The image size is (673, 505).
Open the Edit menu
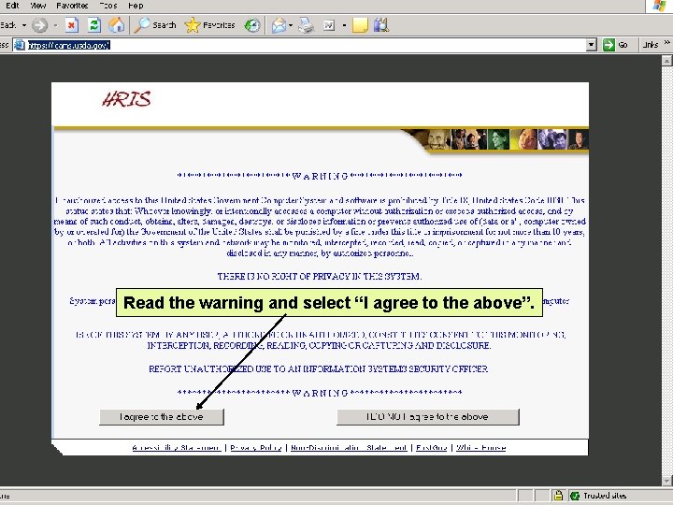coord(12,6)
